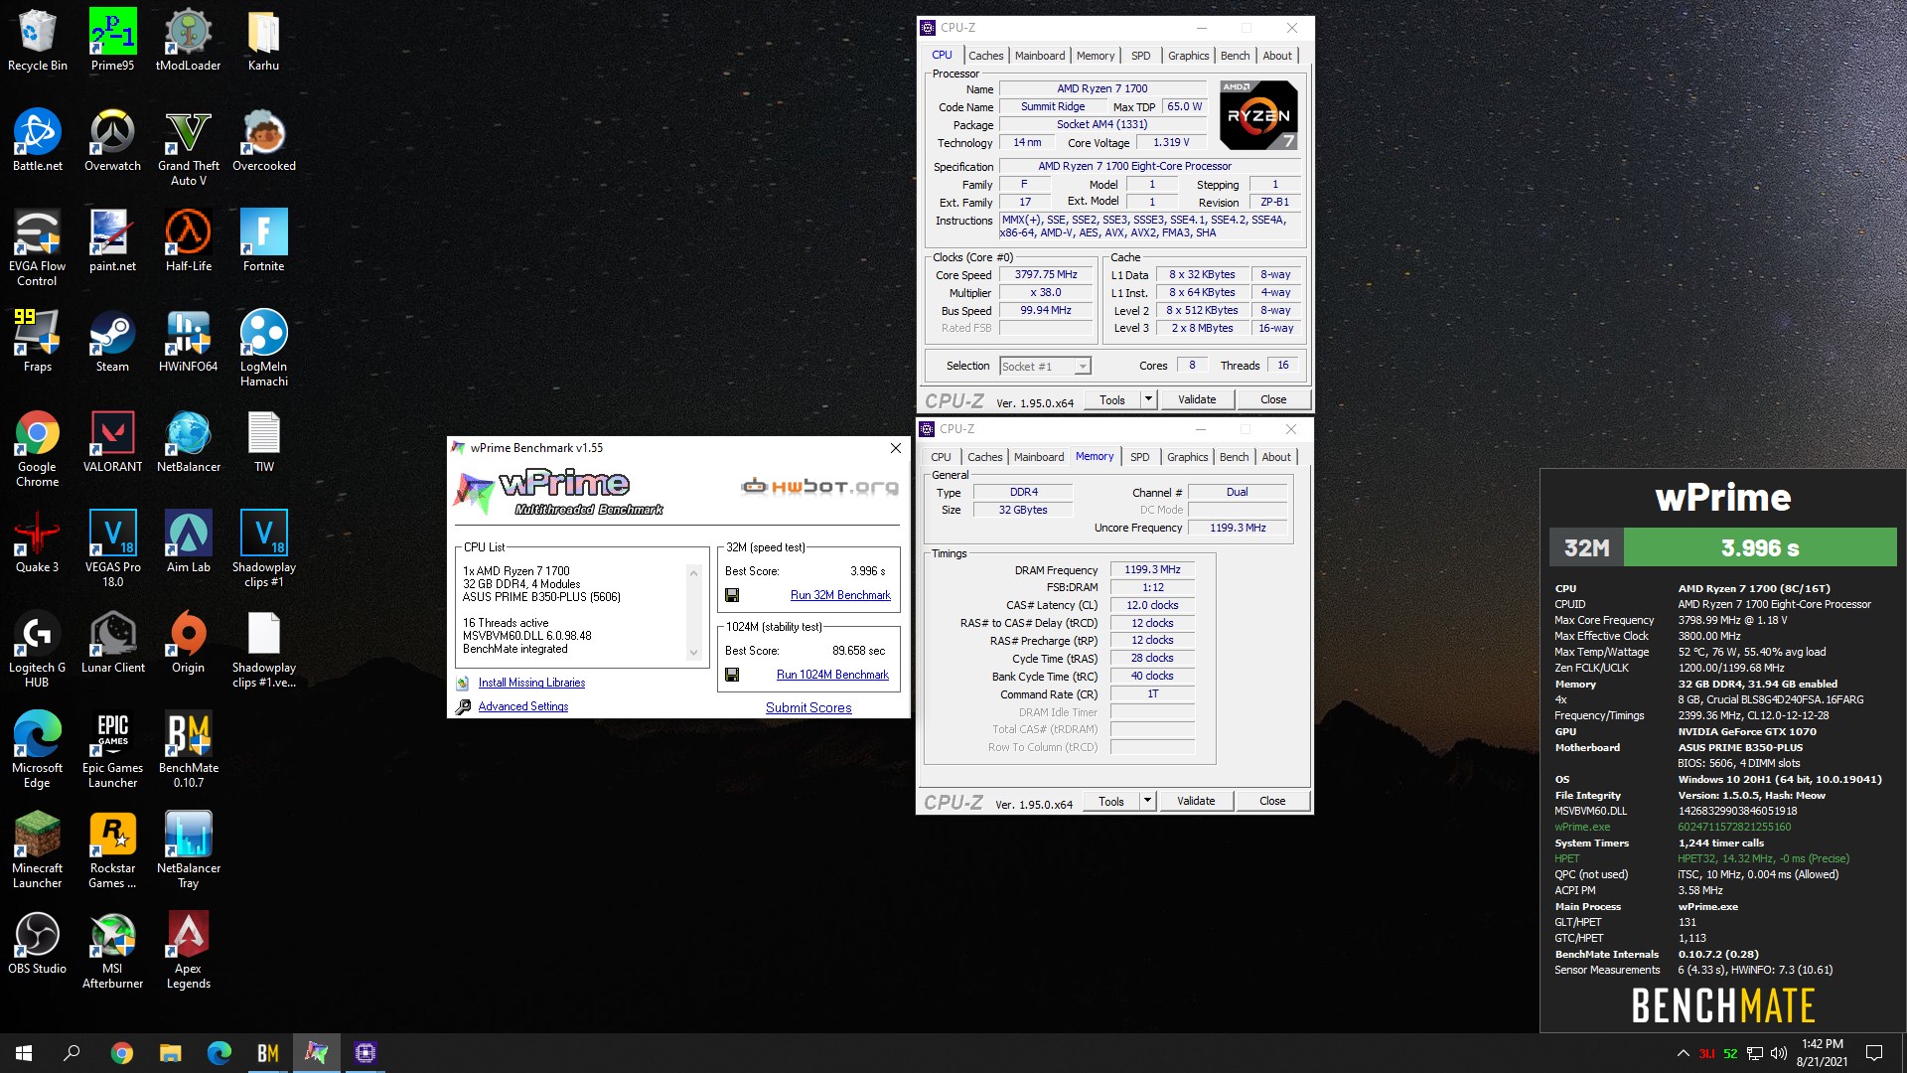Select the Origin desktop icon

point(188,642)
